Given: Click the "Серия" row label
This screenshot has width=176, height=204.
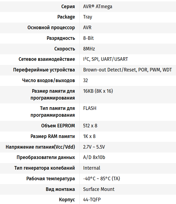Looking at the screenshot, I should pyautogui.click(x=67, y=7).
